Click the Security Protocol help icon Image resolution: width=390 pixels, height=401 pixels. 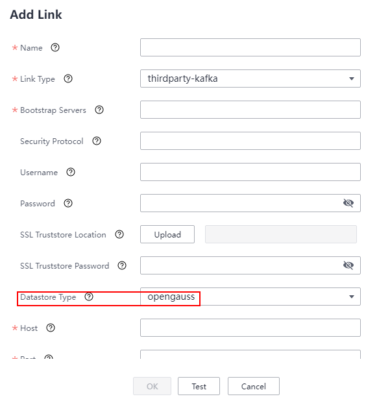coord(97,141)
